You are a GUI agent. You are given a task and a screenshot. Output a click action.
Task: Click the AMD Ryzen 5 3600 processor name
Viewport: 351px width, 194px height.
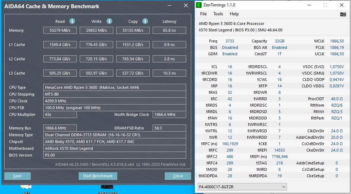231,24
